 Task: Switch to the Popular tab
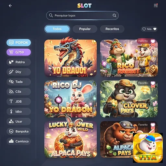pyautogui.click(x=85, y=29)
